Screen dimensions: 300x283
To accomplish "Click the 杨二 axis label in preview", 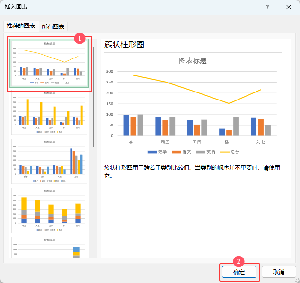I will pyautogui.click(x=229, y=142).
